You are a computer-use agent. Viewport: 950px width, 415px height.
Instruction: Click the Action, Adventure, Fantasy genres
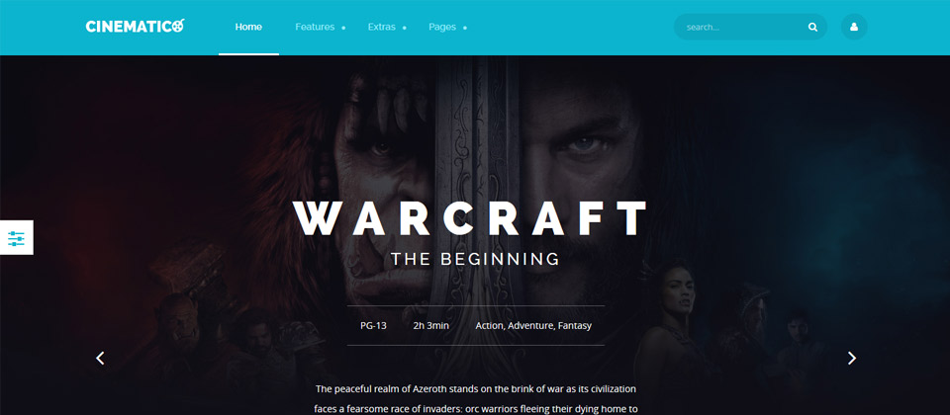(533, 325)
